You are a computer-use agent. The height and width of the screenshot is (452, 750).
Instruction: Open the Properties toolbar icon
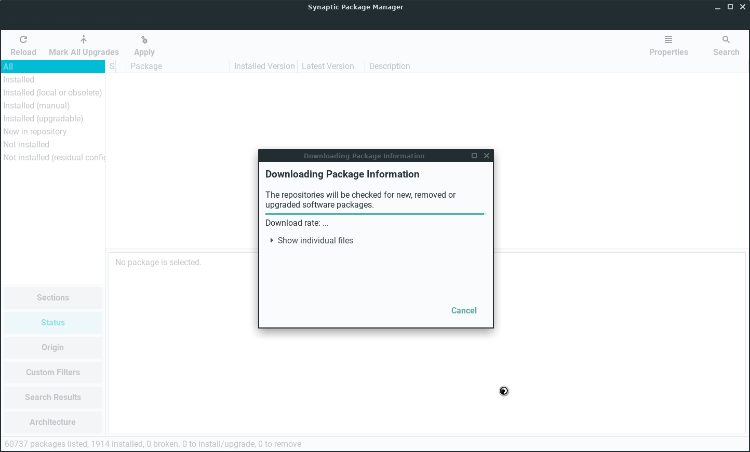tap(668, 40)
